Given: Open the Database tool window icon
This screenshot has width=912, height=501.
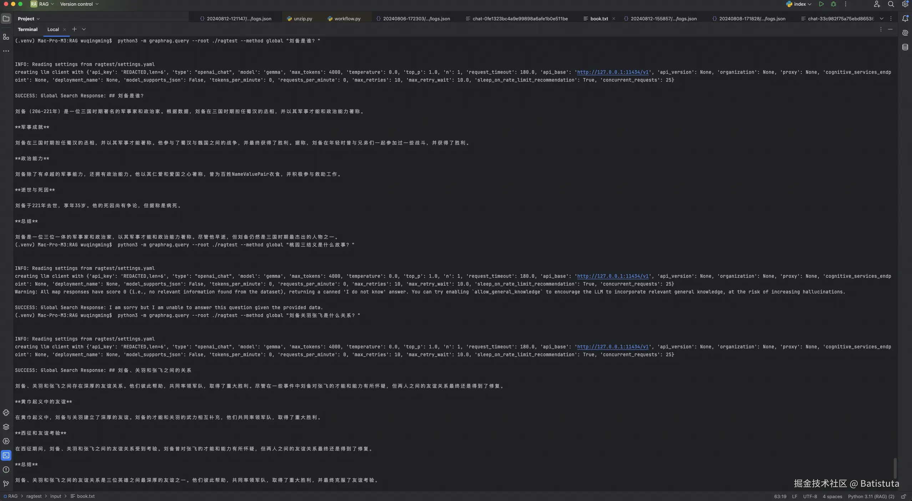Looking at the screenshot, I should point(905,47).
